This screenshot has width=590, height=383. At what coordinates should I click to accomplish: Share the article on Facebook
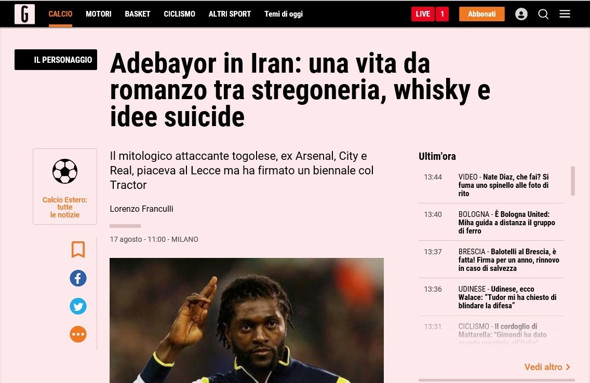tap(78, 278)
